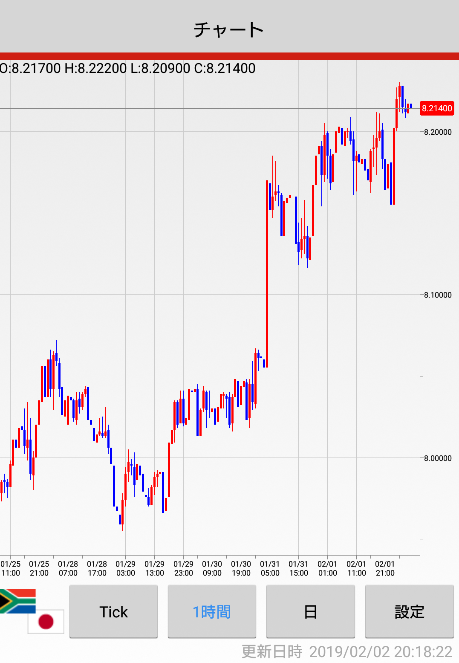Click the 8.00000 price axis label
459x663 pixels.
438,458
